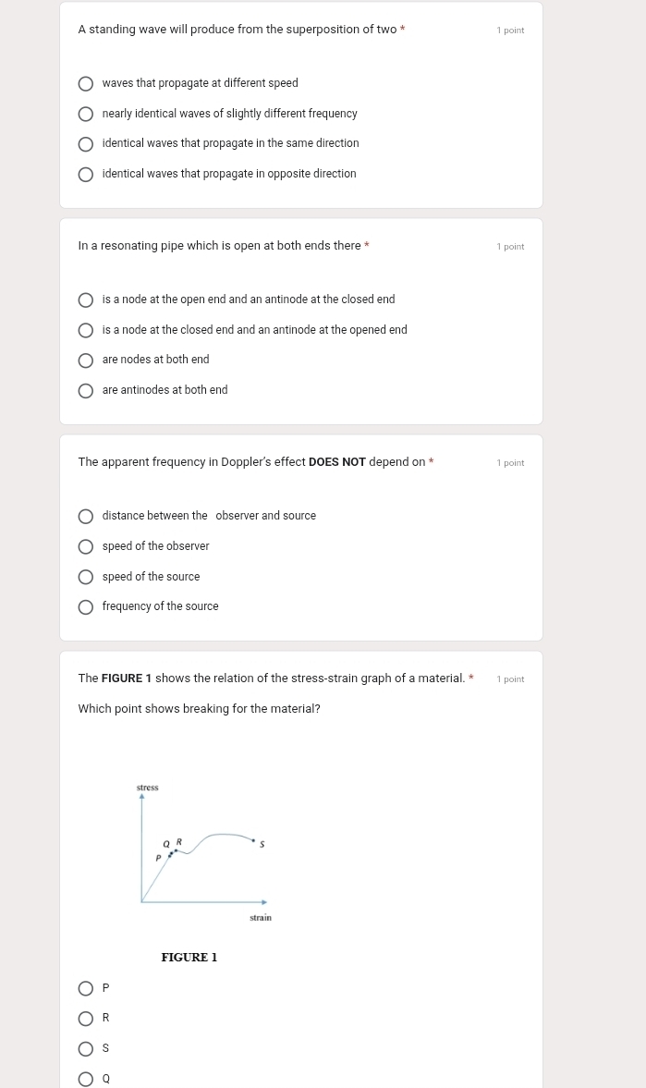646x1088 pixels.
Task: Click the stress-strain graph FIGURE 1 image
Action: tap(203, 860)
